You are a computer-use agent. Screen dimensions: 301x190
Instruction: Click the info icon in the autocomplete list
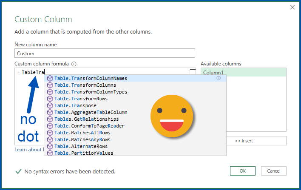[x=219, y=78]
